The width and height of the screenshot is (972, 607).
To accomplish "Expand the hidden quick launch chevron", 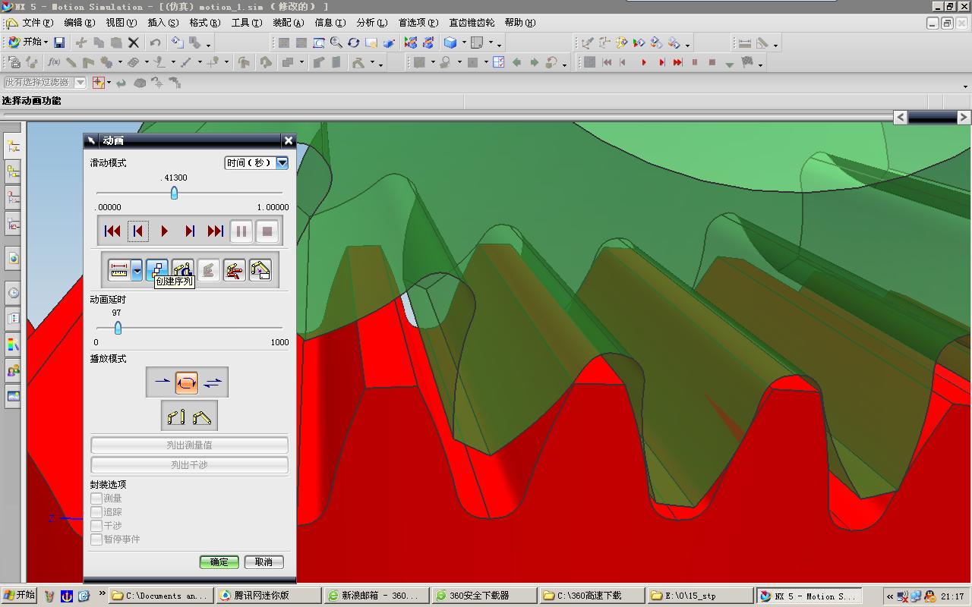I will [102, 595].
